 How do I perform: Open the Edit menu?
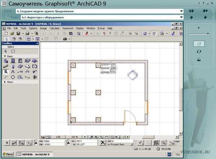tap(15, 28)
